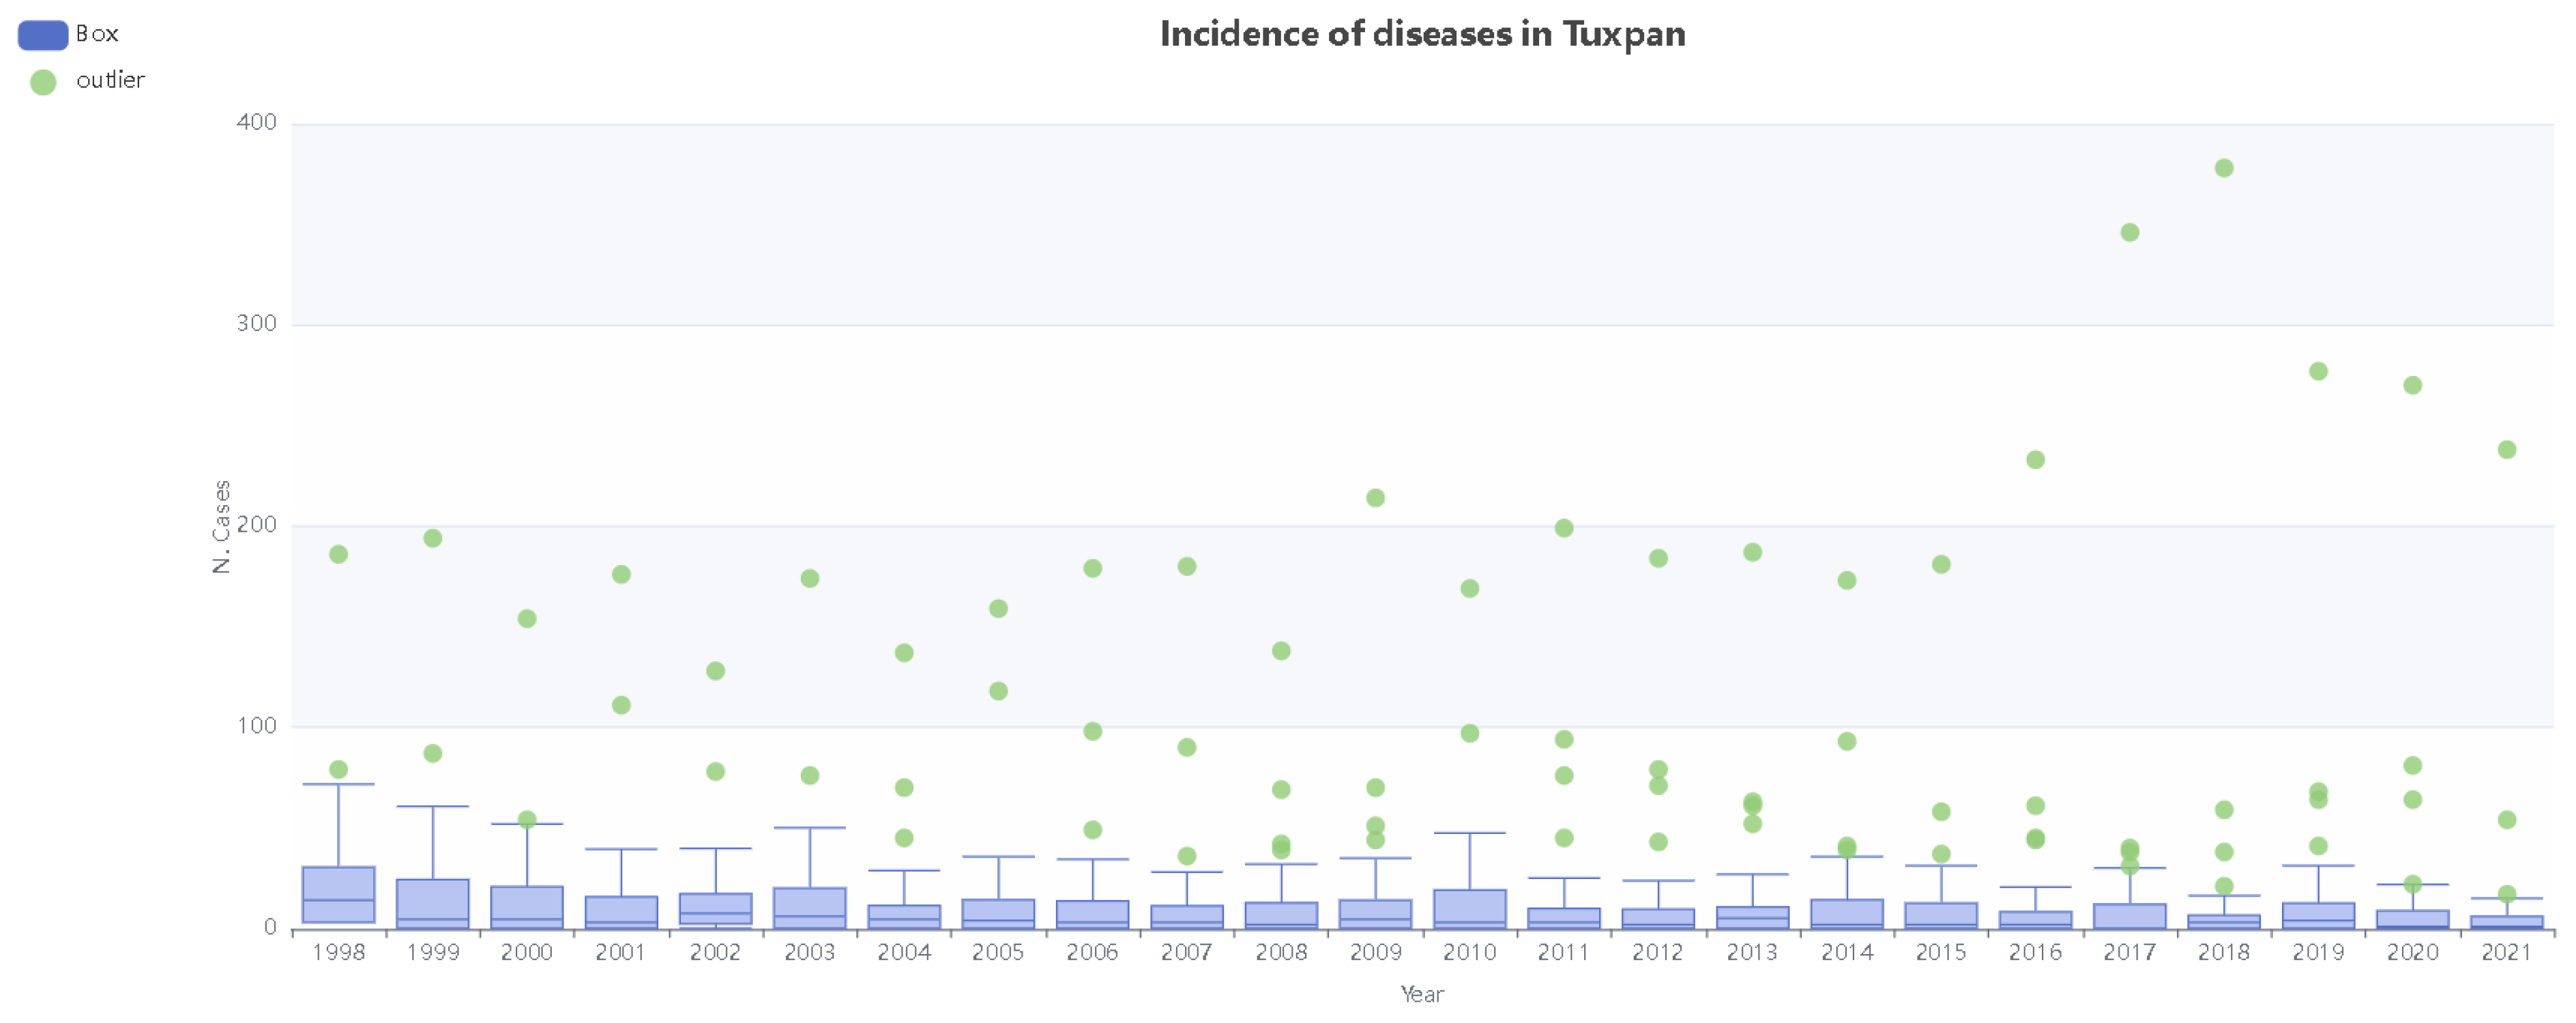
Task: Click the top outlier dot for 2009
Action: pyautogui.click(x=1375, y=498)
